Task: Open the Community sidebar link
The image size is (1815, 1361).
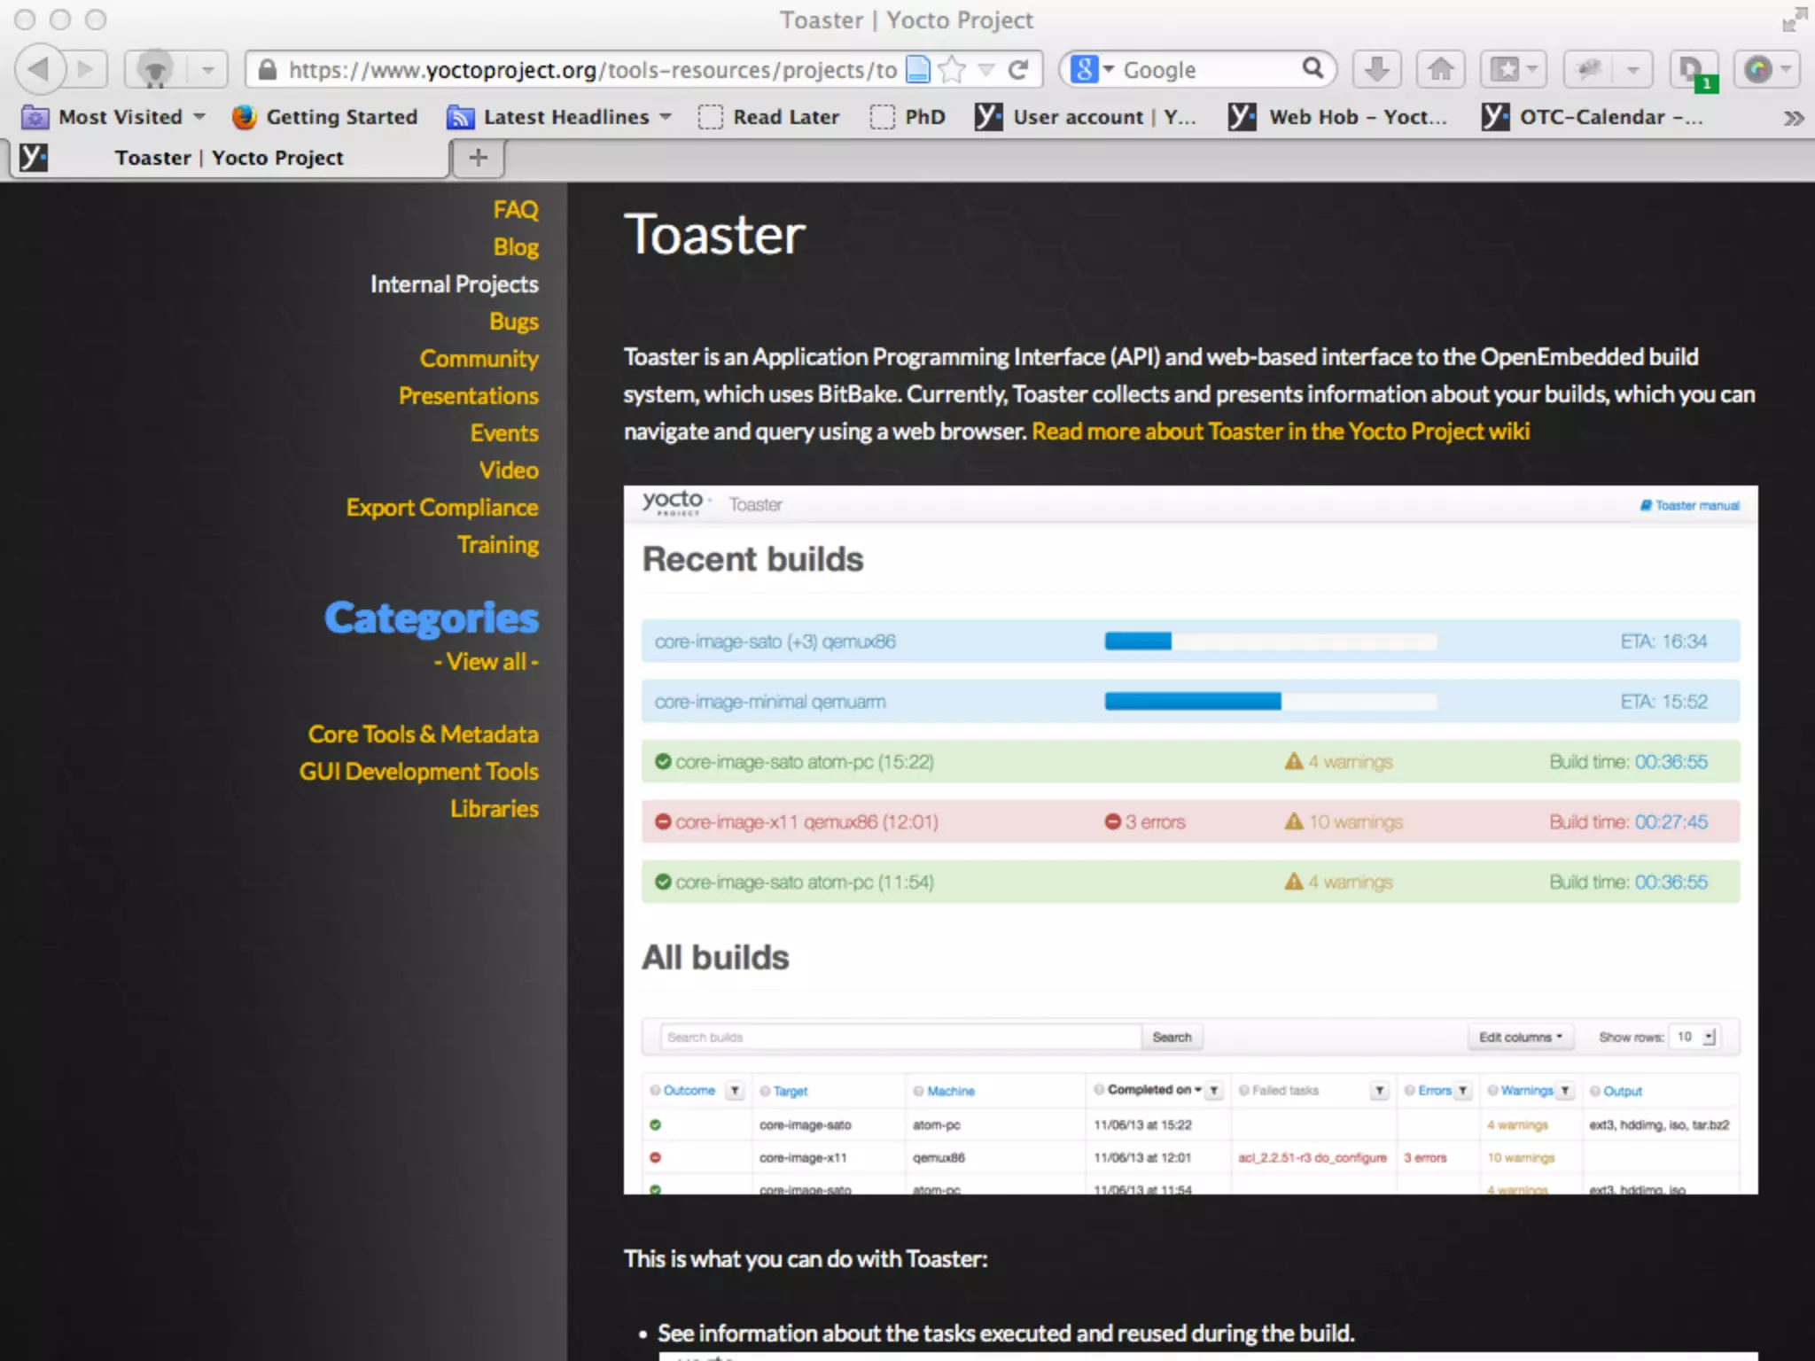Action: click(x=479, y=359)
